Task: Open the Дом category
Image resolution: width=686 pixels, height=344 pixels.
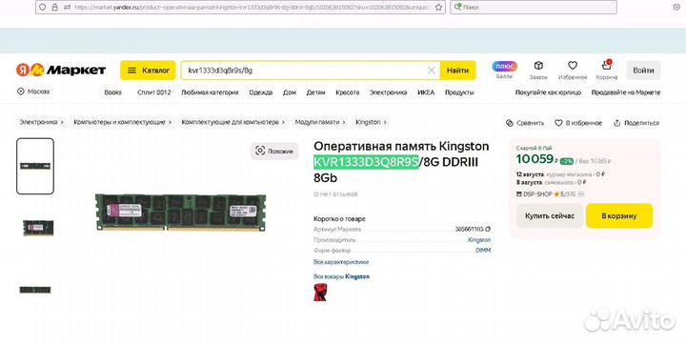Action: pos(290,92)
